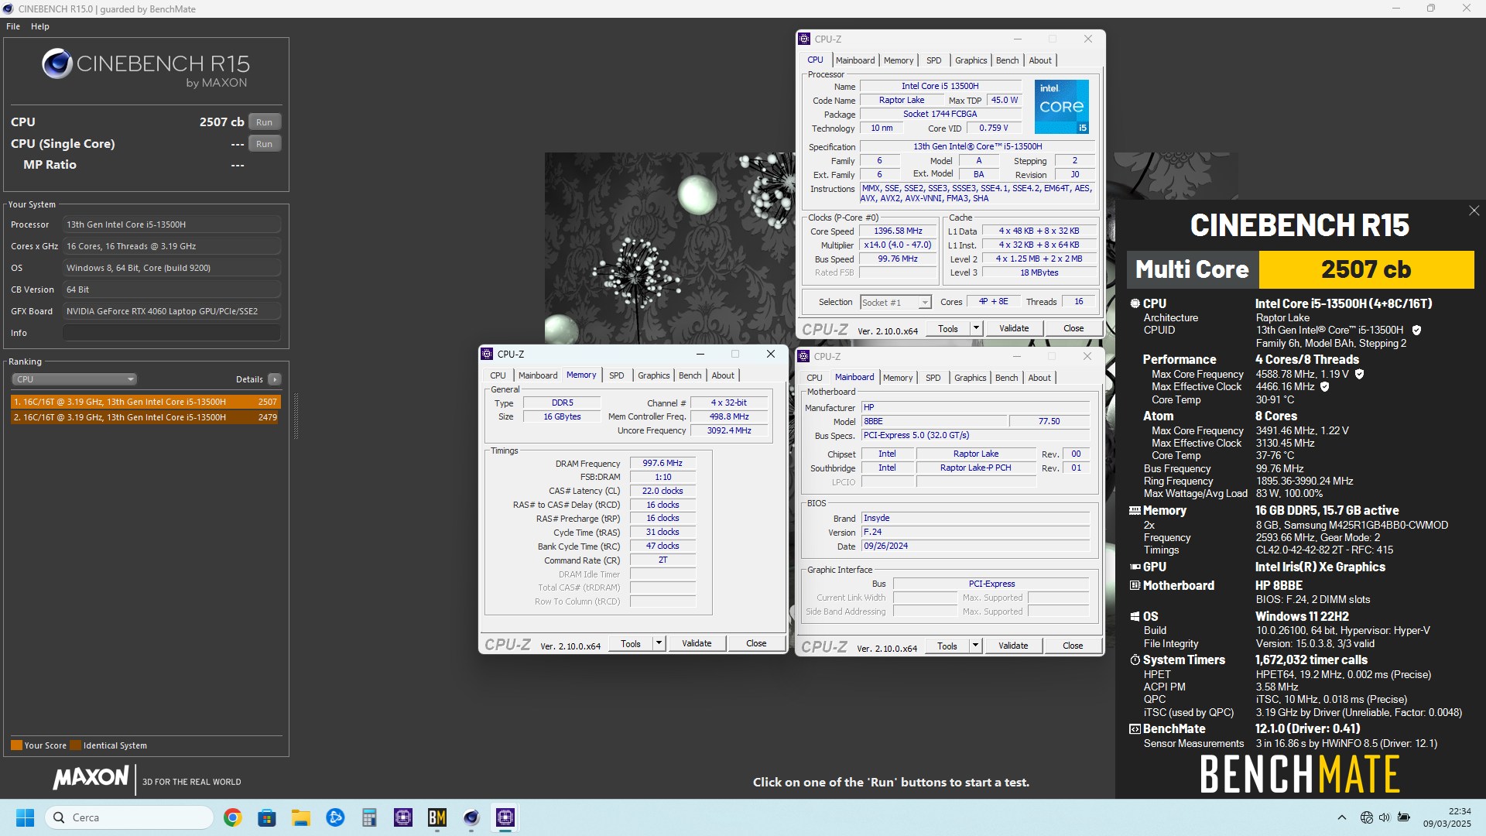Click the Cerca taskbar search box

(x=130, y=817)
